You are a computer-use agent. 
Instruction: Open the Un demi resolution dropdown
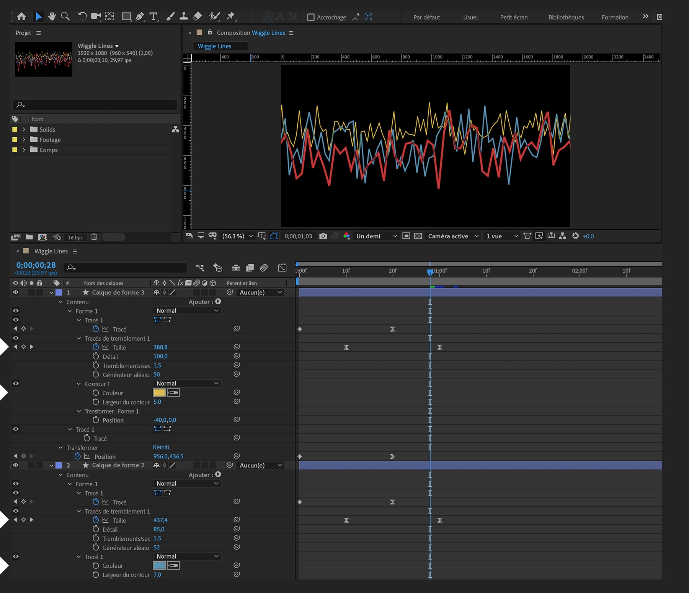tap(376, 236)
